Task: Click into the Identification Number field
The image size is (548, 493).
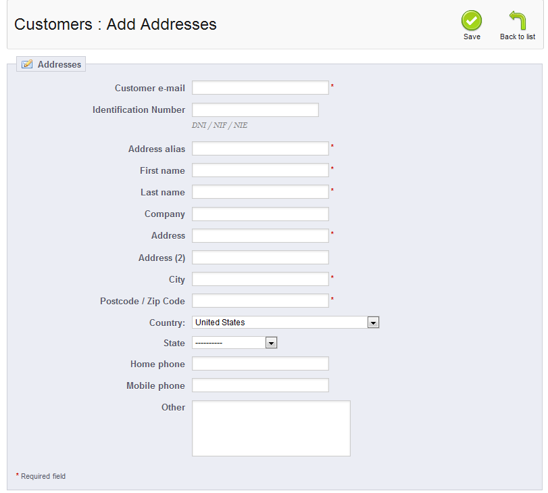Action: tap(255, 110)
